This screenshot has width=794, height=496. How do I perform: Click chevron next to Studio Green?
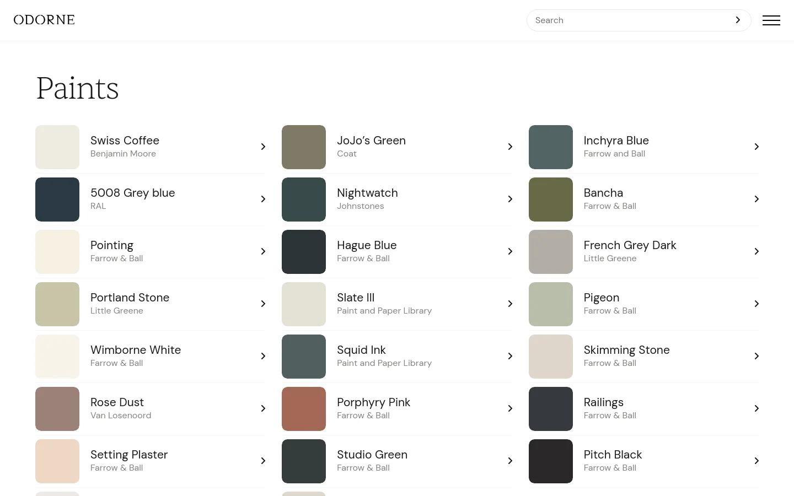[x=510, y=461]
